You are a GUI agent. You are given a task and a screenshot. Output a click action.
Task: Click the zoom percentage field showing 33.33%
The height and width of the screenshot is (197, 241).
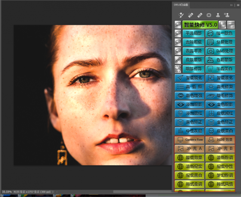(6, 191)
